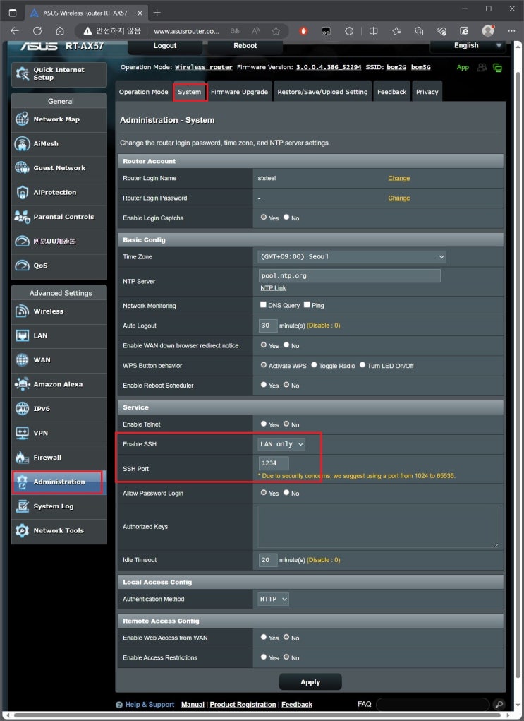
Task: Open the Network Tools icon
Action: (22, 530)
